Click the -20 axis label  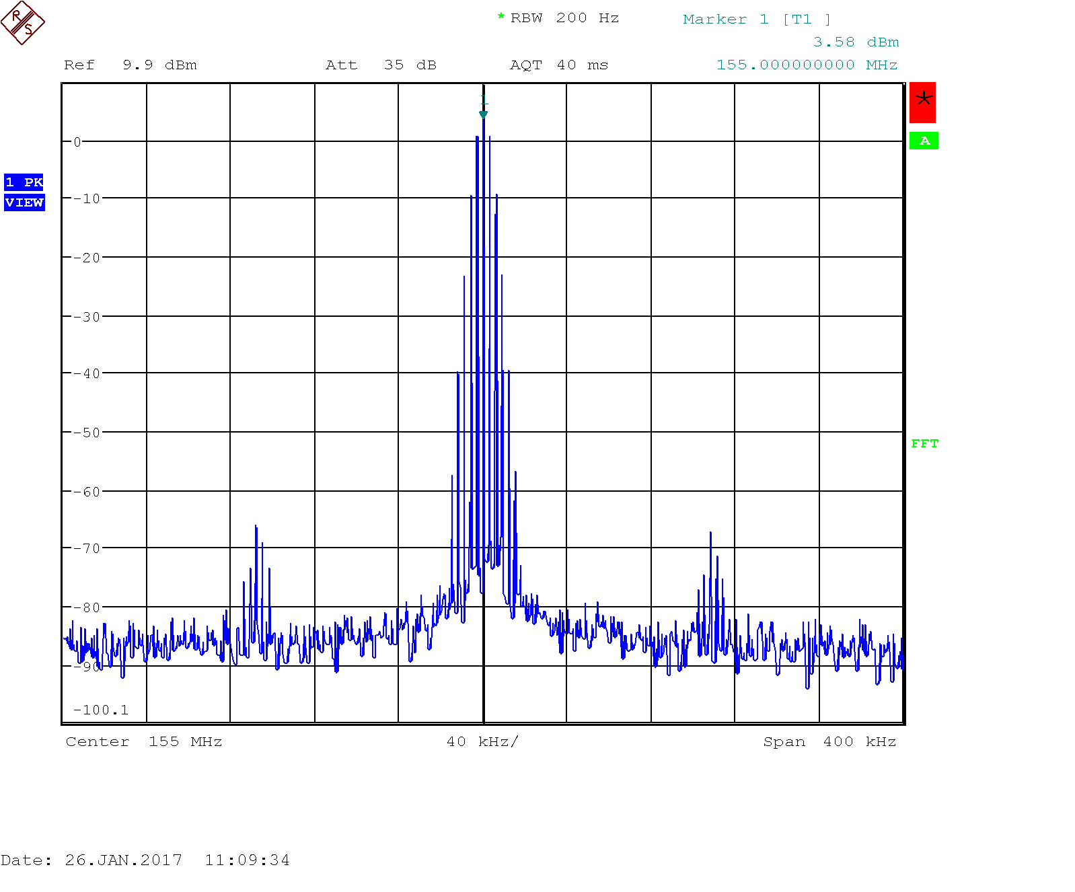87,258
